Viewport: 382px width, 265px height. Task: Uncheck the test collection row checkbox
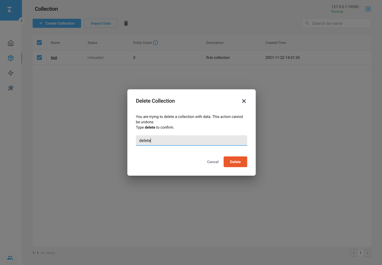pyautogui.click(x=39, y=58)
